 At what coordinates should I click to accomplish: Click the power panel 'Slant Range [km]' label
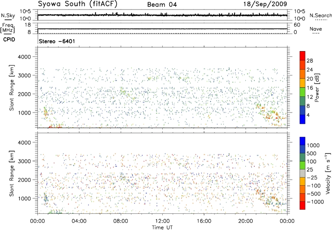point(12,88)
